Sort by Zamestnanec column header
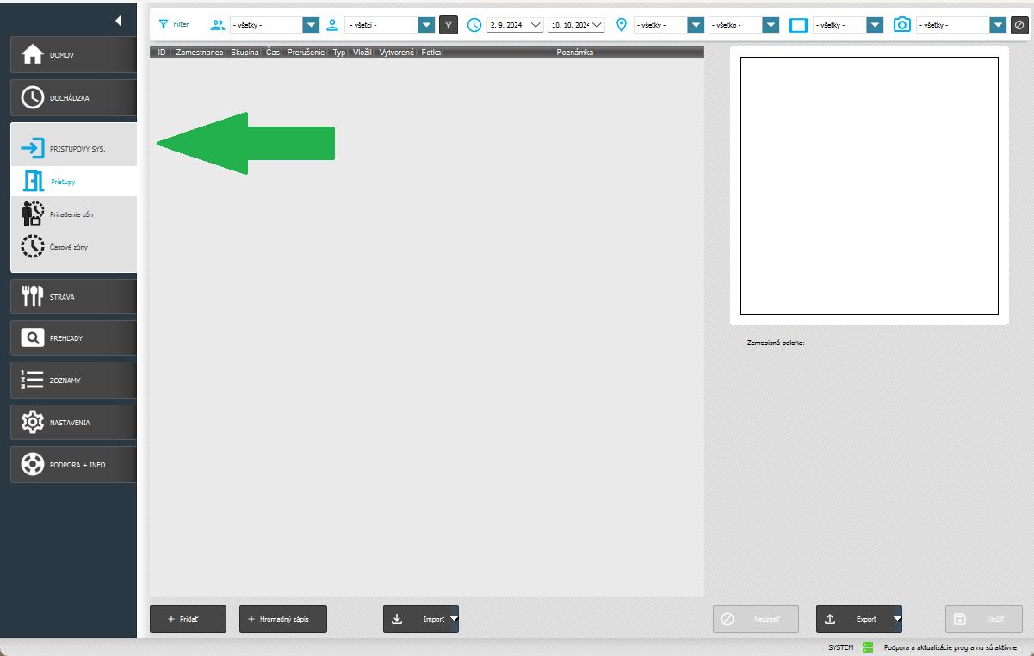The width and height of the screenshot is (1034, 656). click(199, 53)
